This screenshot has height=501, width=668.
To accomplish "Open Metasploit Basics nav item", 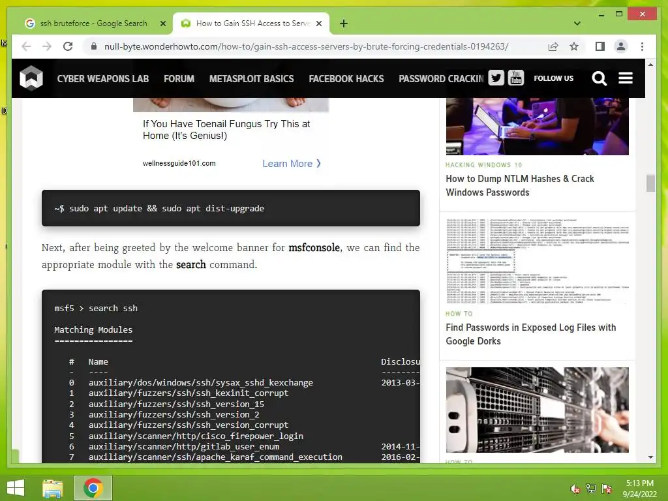I will pos(251,79).
